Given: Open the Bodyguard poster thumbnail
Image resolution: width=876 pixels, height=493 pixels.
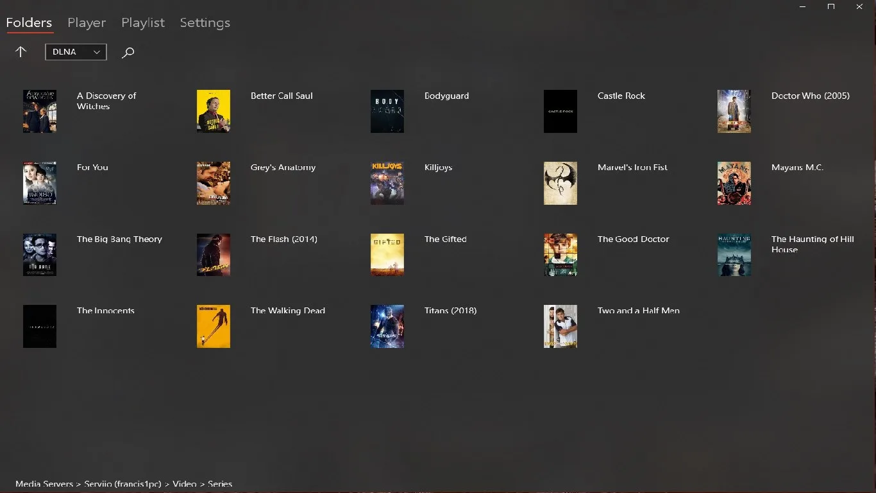Looking at the screenshot, I should click(x=387, y=111).
